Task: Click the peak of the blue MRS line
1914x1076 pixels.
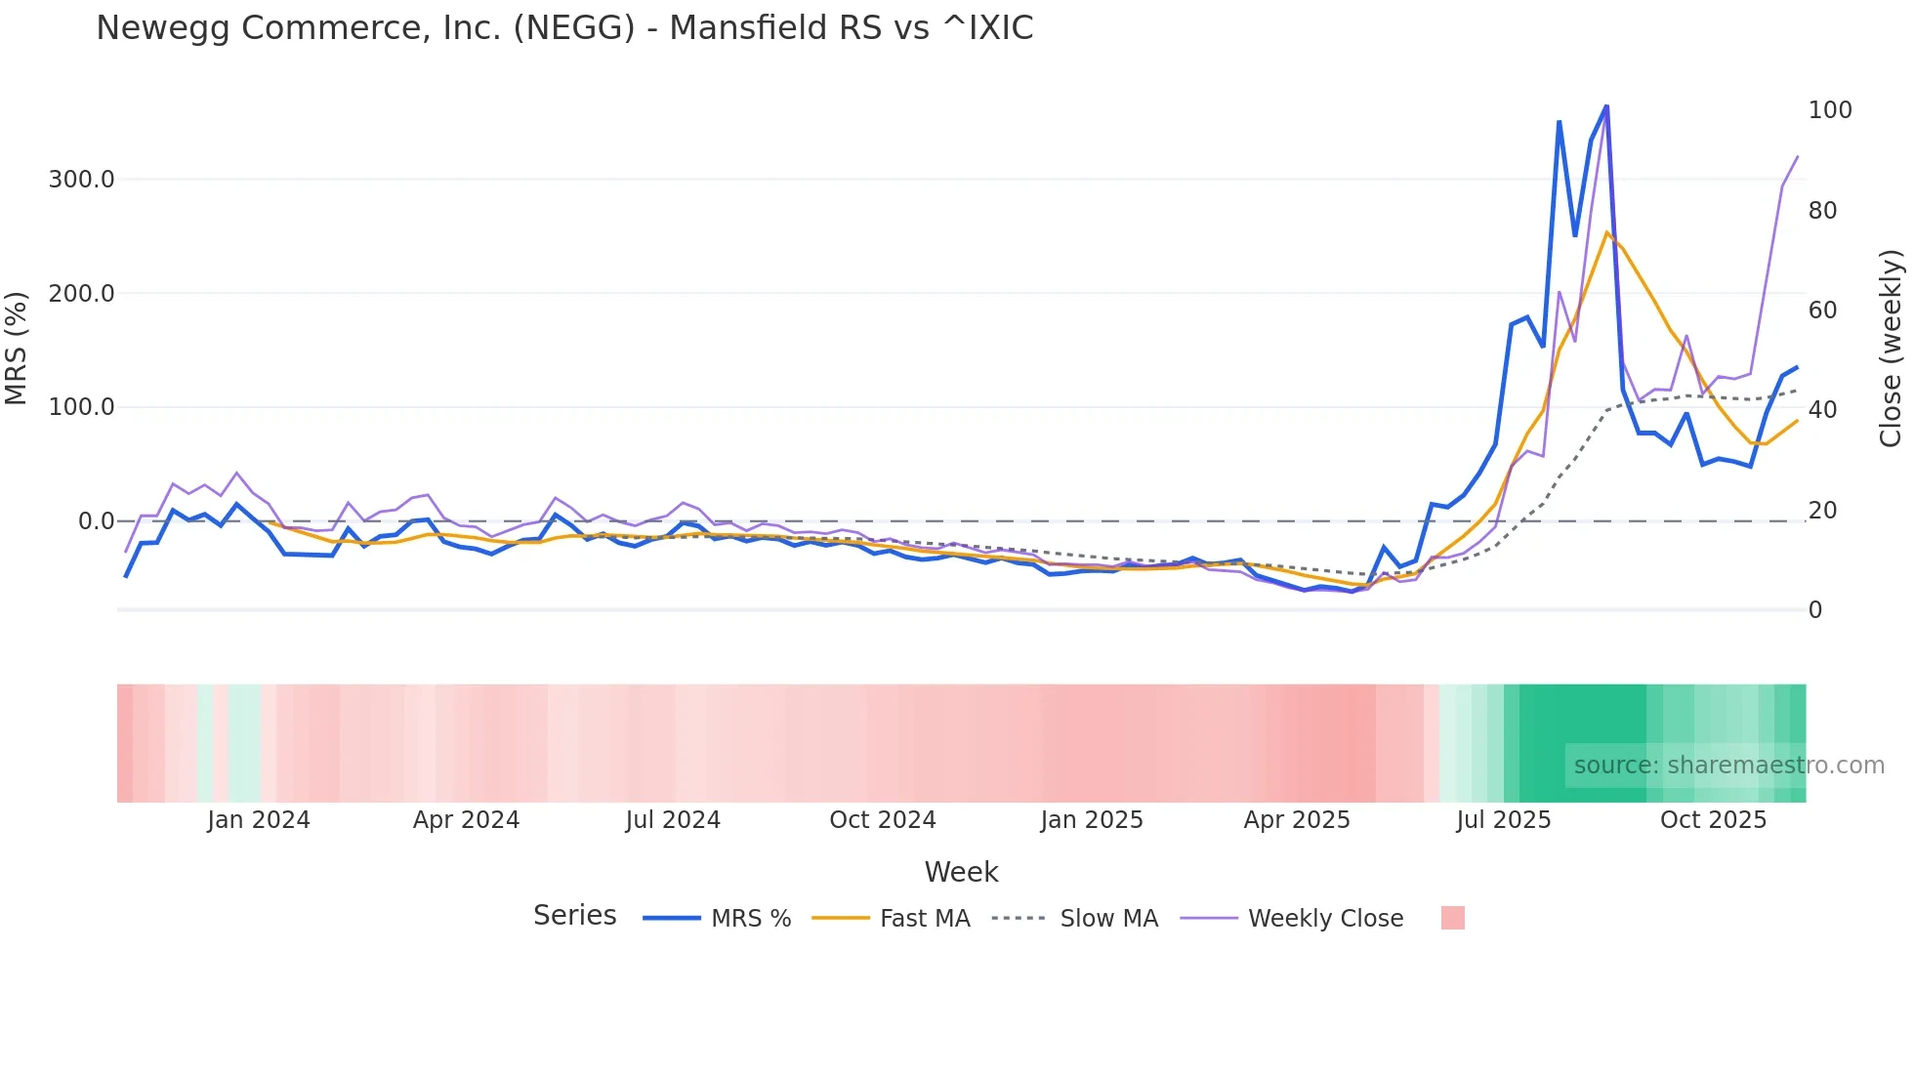Action: (x=1606, y=106)
